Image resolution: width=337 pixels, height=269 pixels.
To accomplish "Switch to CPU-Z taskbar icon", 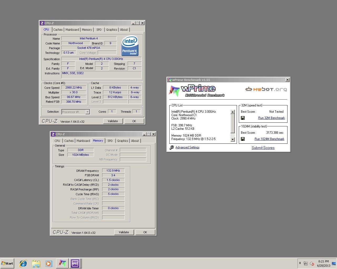I will [75, 263].
